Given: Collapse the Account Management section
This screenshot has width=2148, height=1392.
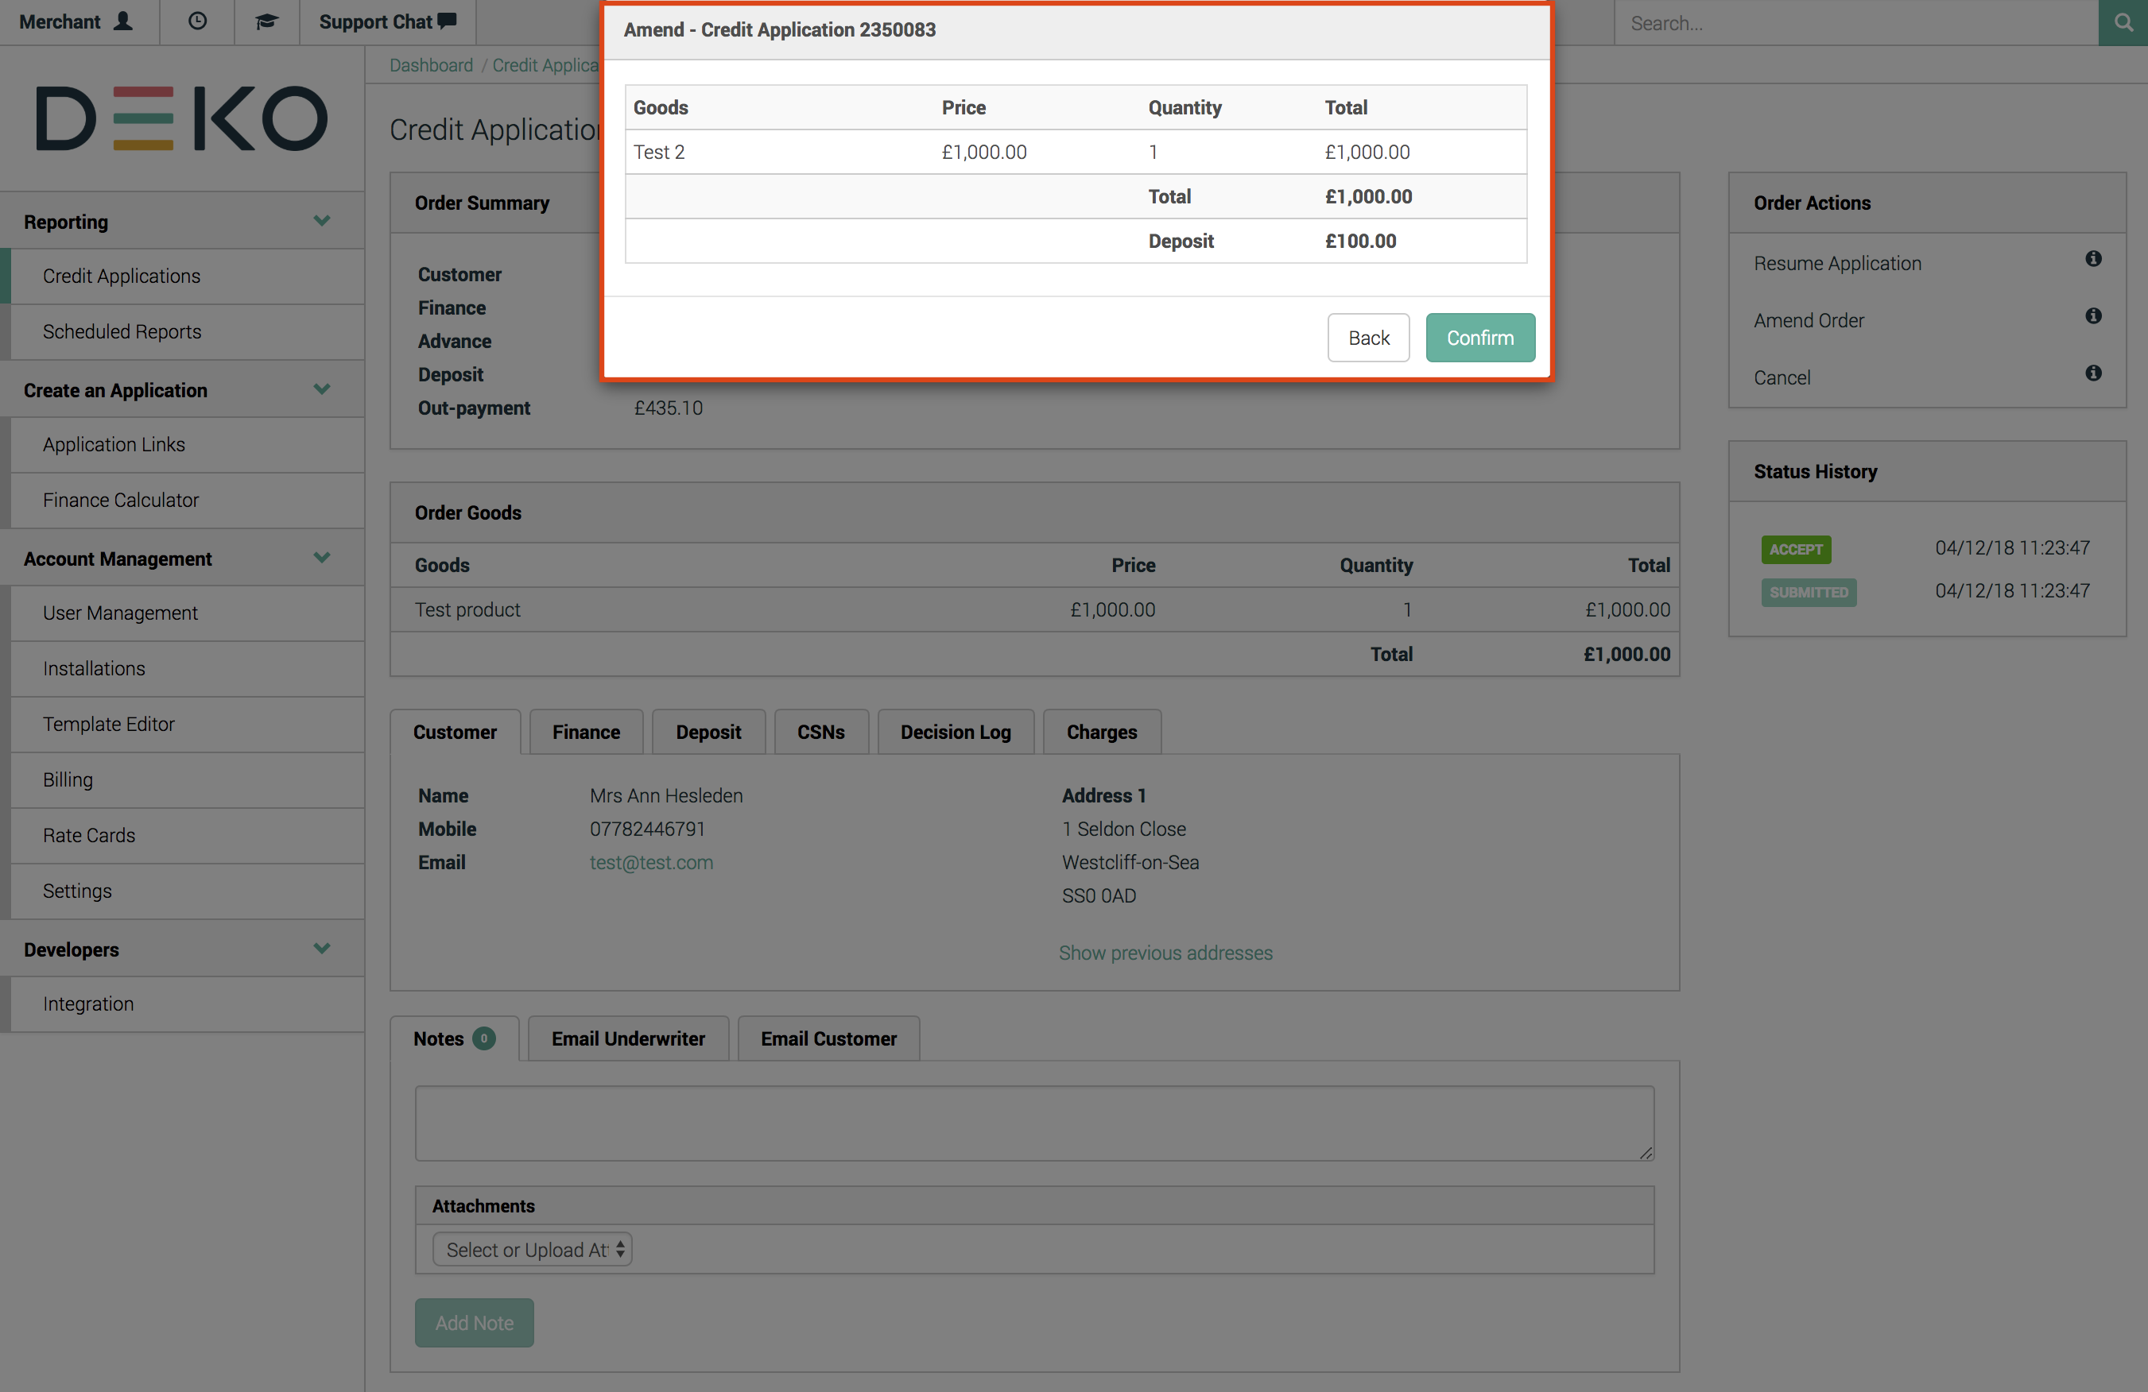Looking at the screenshot, I should [x=321, y=559].
